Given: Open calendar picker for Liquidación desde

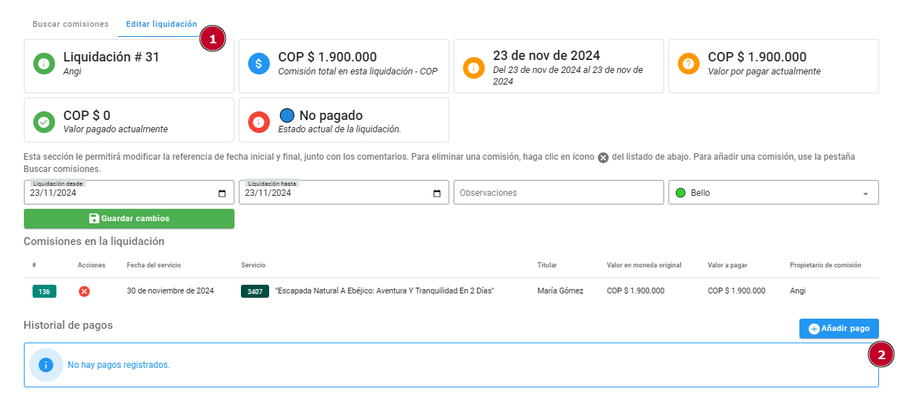Looking at the screenshot, I should click(x=222, y=193).
